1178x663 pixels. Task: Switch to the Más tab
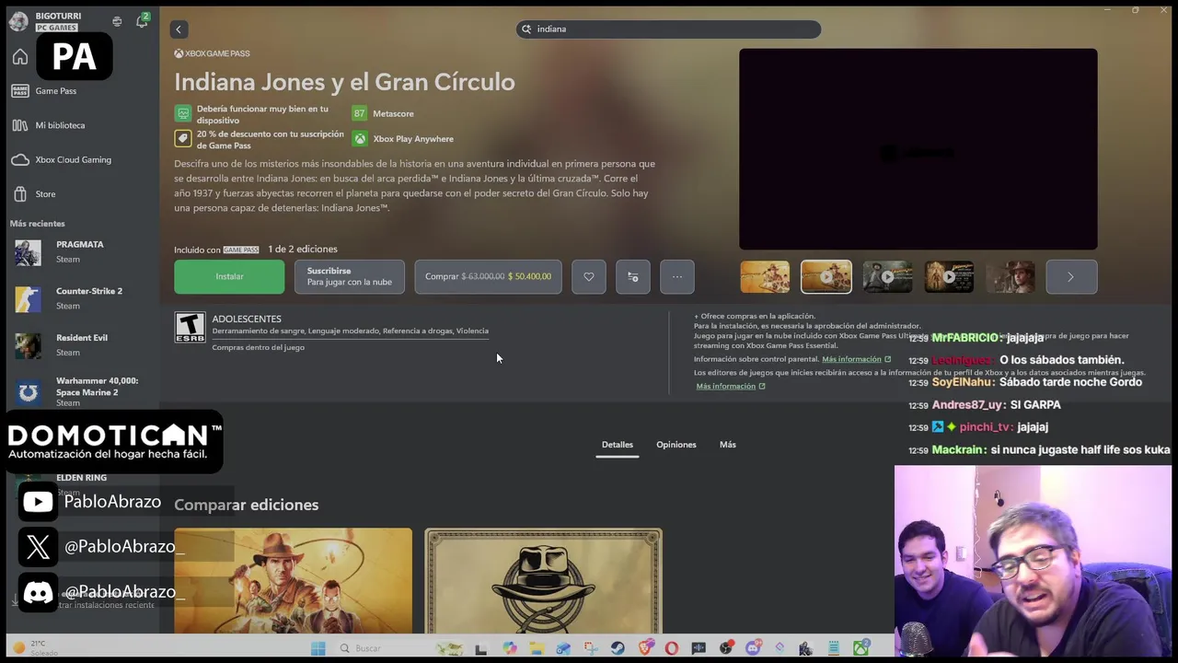coord(728,445)
